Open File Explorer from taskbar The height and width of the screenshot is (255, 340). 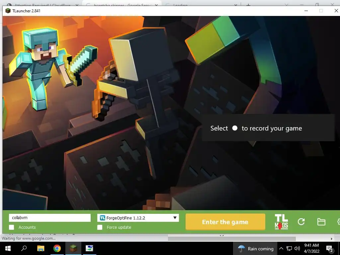[x=41, y=248]
